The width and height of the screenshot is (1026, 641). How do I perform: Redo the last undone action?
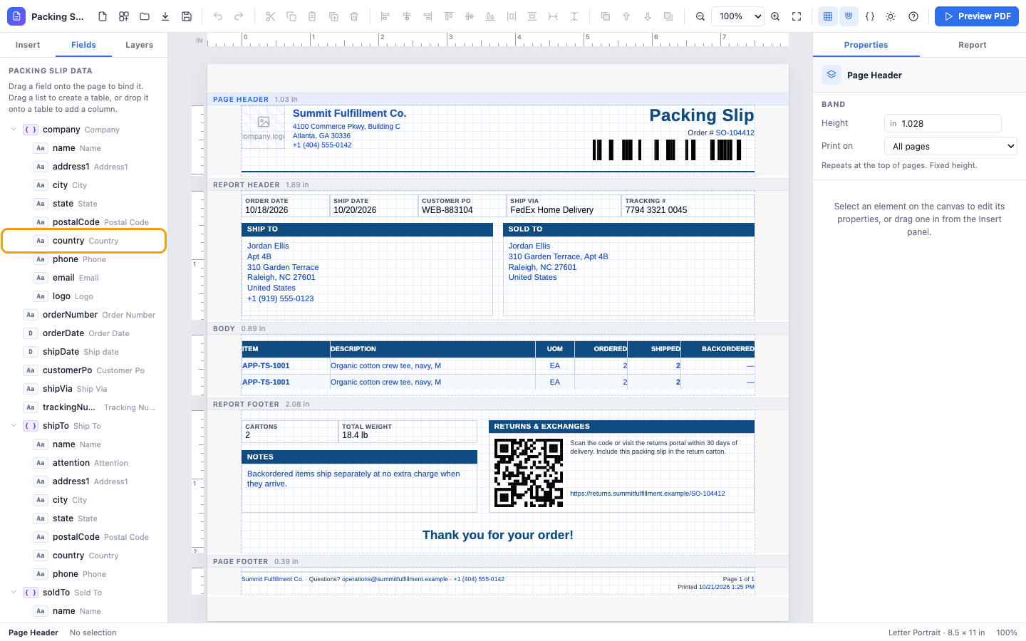(239, 16)
